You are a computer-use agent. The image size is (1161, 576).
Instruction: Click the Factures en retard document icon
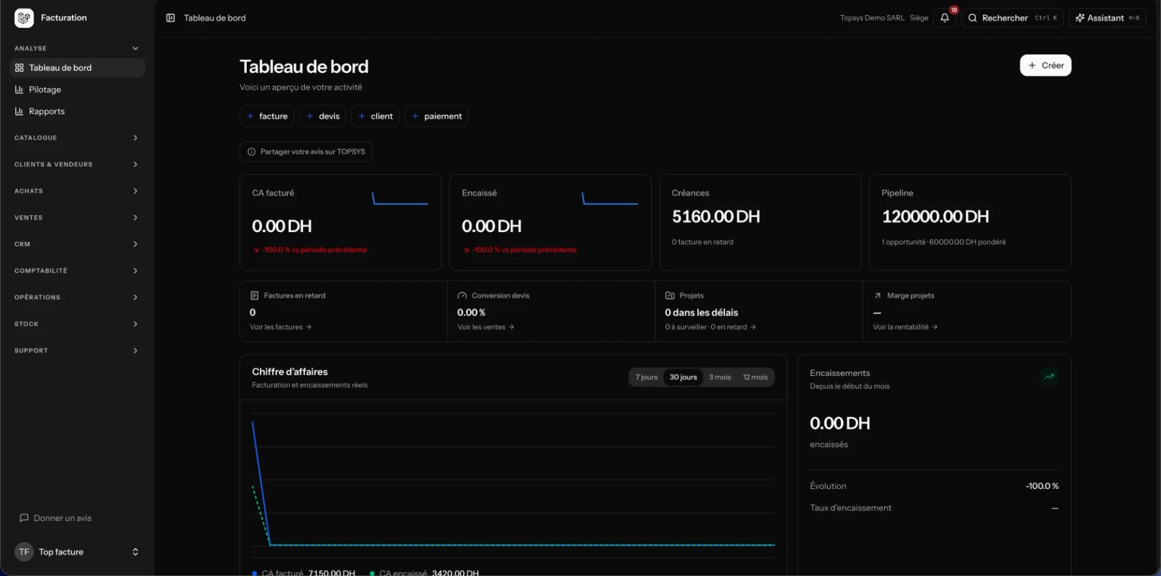point(255,296)
